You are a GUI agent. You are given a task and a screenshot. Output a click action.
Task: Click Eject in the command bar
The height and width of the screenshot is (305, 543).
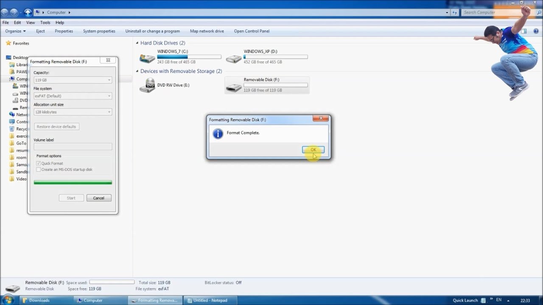40,31
